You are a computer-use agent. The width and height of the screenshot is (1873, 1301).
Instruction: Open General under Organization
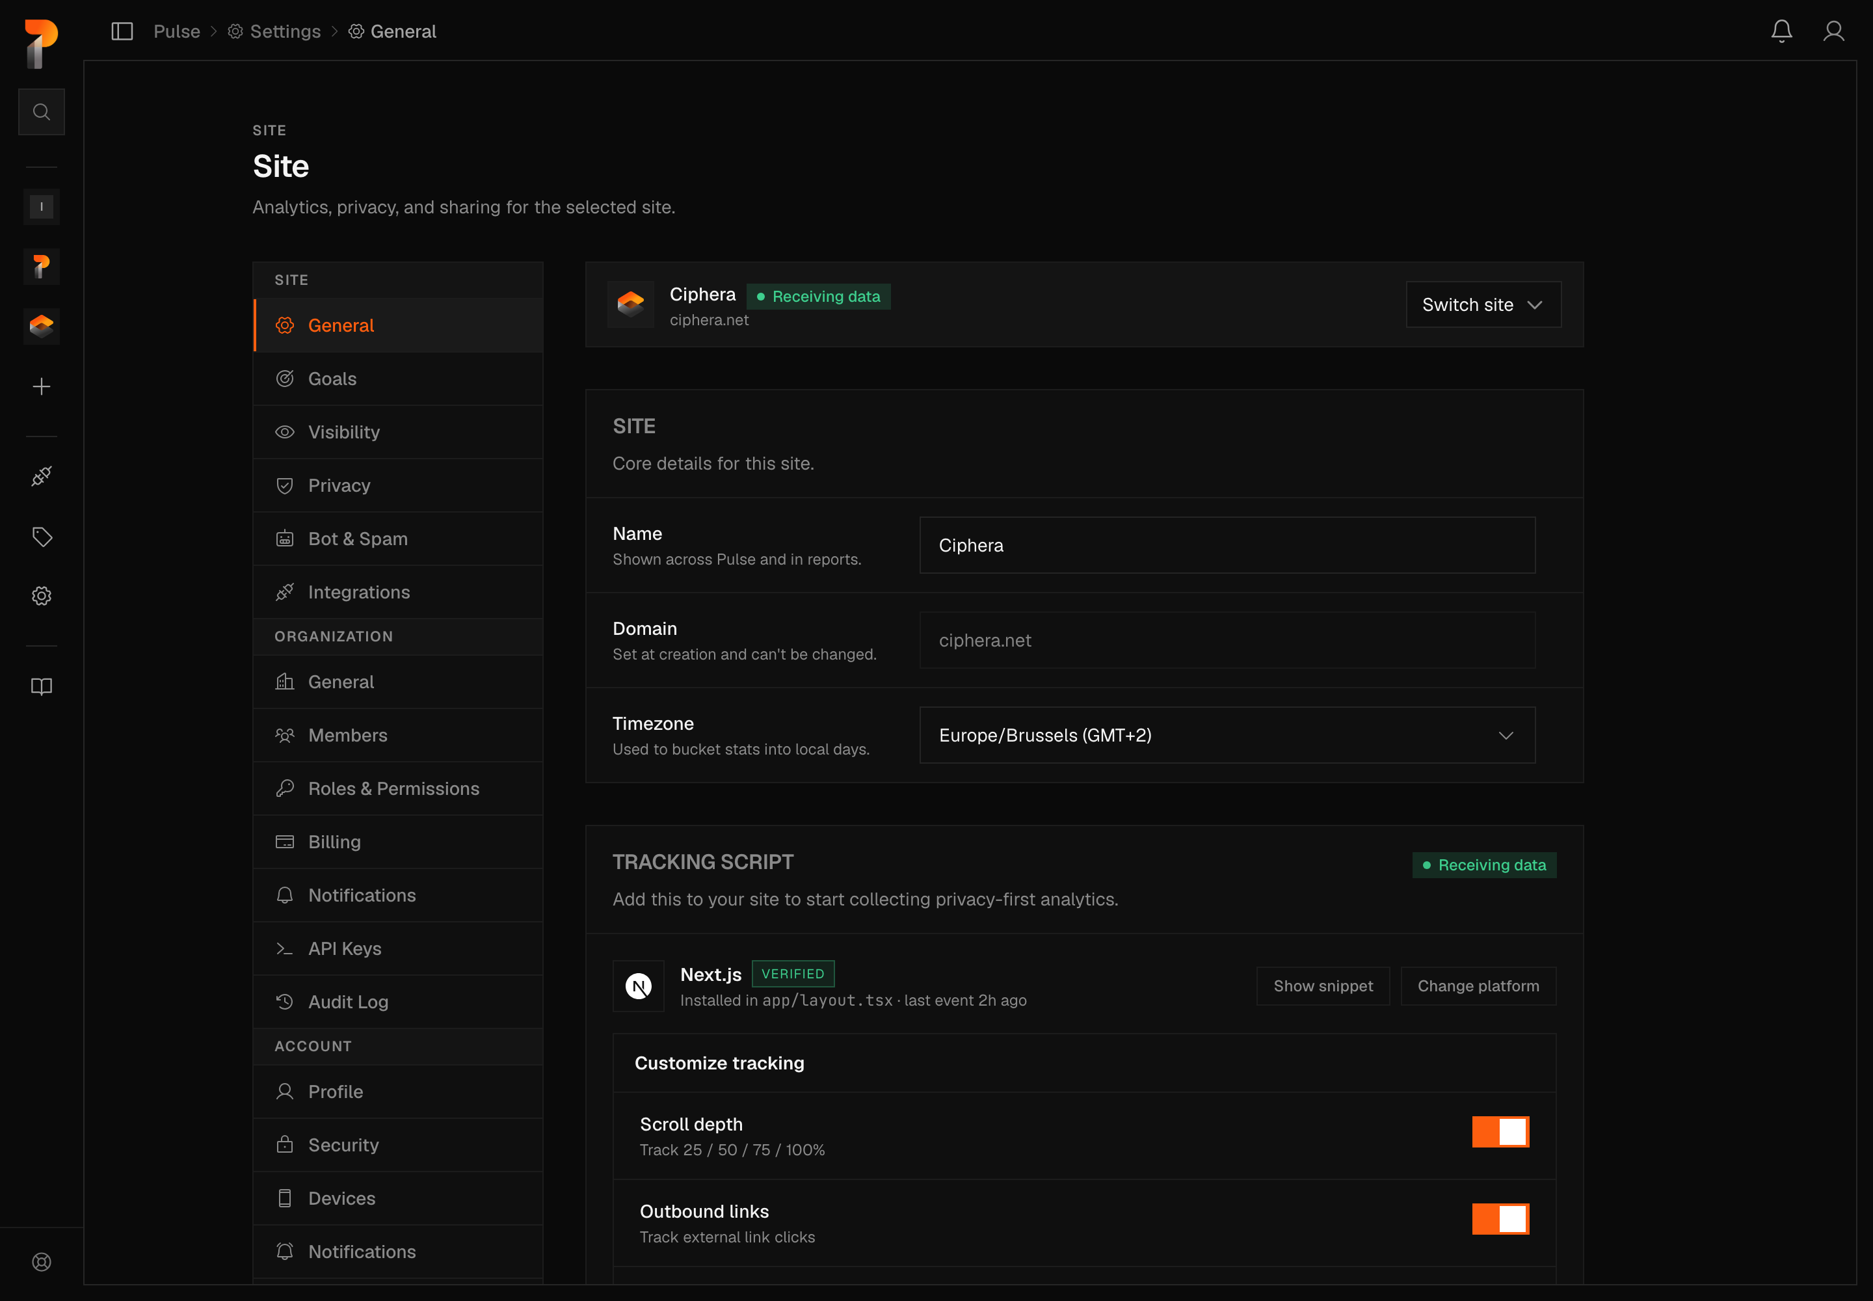point(399,682)
